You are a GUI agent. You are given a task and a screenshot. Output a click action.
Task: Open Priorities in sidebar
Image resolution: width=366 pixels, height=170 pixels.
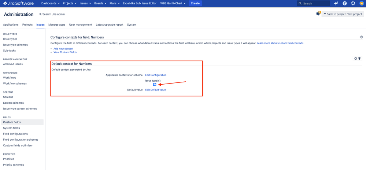(9, 159)
